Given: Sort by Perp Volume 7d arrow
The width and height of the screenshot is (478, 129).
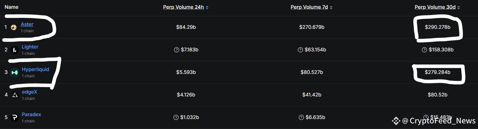Looking at the screenshot, I should 331,7.
